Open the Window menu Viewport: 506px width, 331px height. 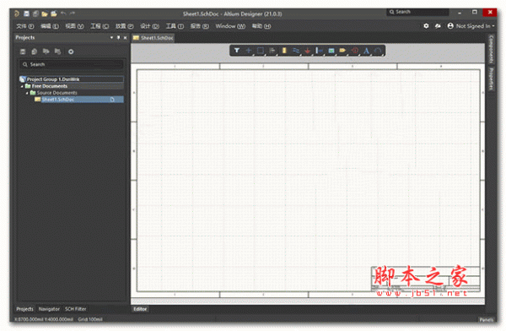pos(230,26)
